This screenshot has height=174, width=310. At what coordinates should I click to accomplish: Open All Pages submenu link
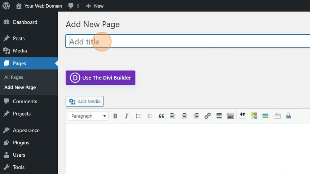14,77
